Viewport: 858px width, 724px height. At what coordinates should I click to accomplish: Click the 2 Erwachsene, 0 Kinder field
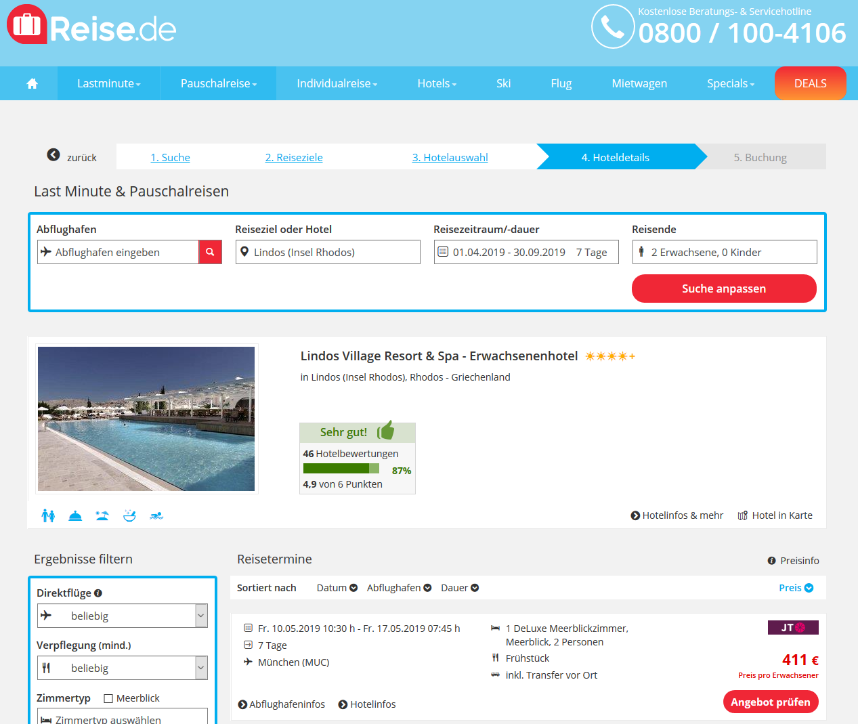click(x=725, y=252)
